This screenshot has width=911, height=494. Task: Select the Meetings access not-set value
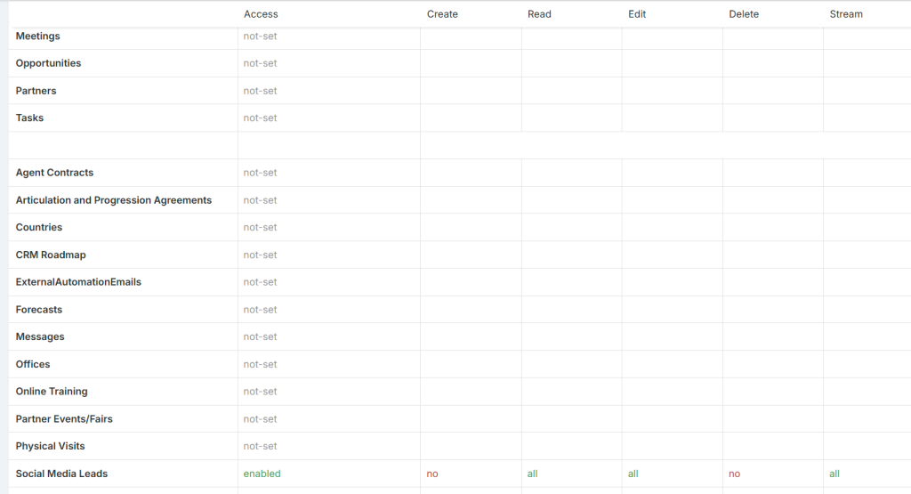click(x=260, y=36)
